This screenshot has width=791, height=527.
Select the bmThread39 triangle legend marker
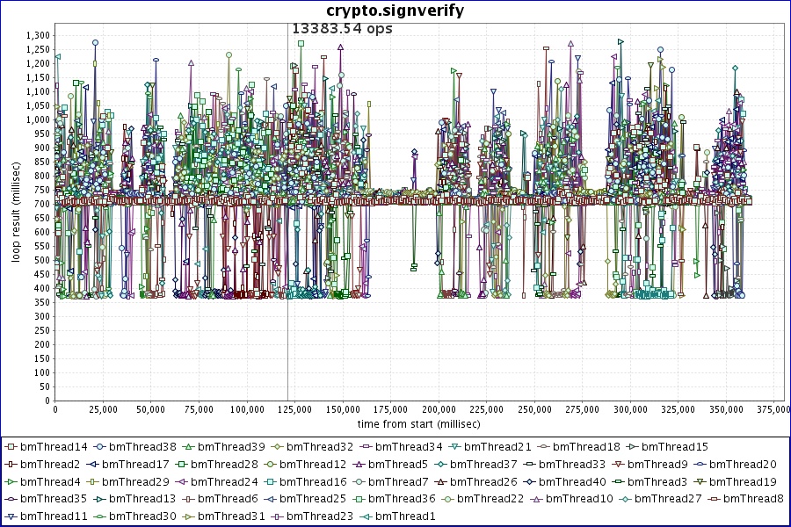(186, 447)
